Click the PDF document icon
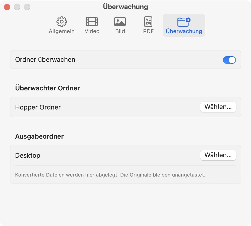 (148, 22)
